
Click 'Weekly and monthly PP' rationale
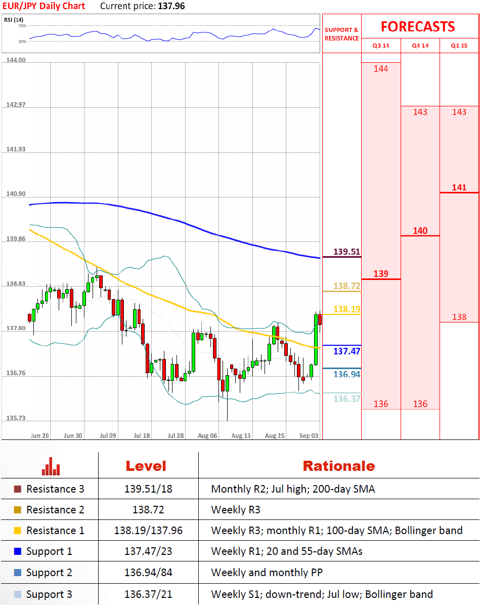[267, 573]
